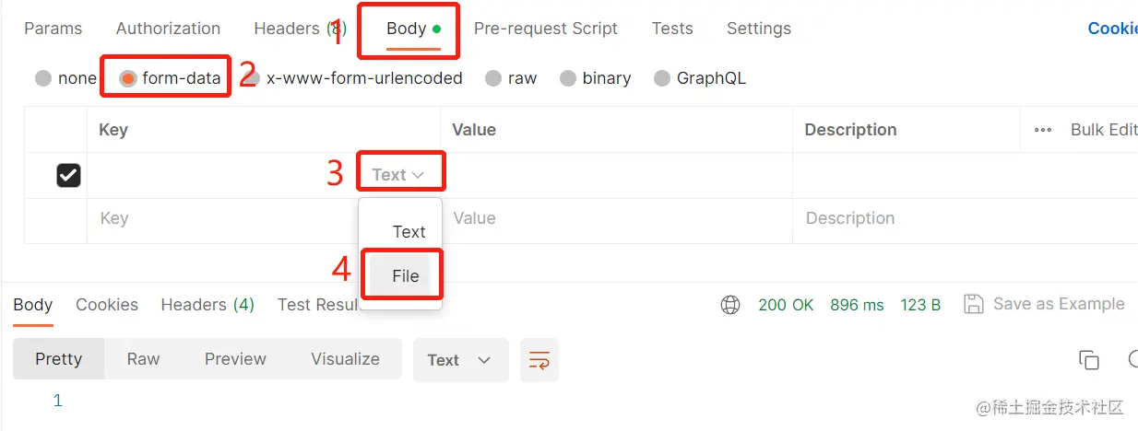This screenshot has height=431, width=1138.
Task: Select the none body option
Action: click(43, 78)
